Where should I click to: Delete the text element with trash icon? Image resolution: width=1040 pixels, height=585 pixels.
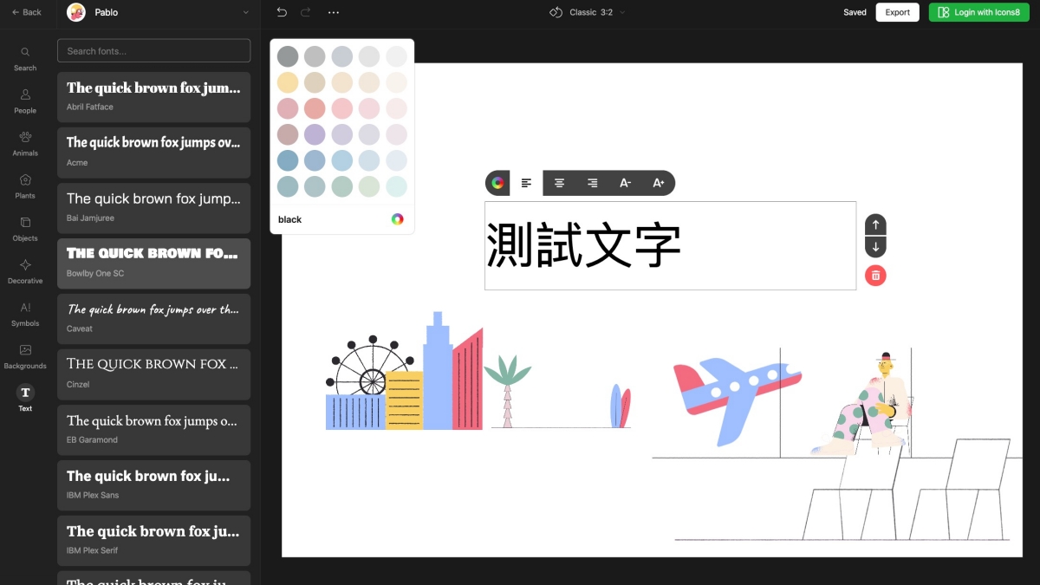coord(875,276)
